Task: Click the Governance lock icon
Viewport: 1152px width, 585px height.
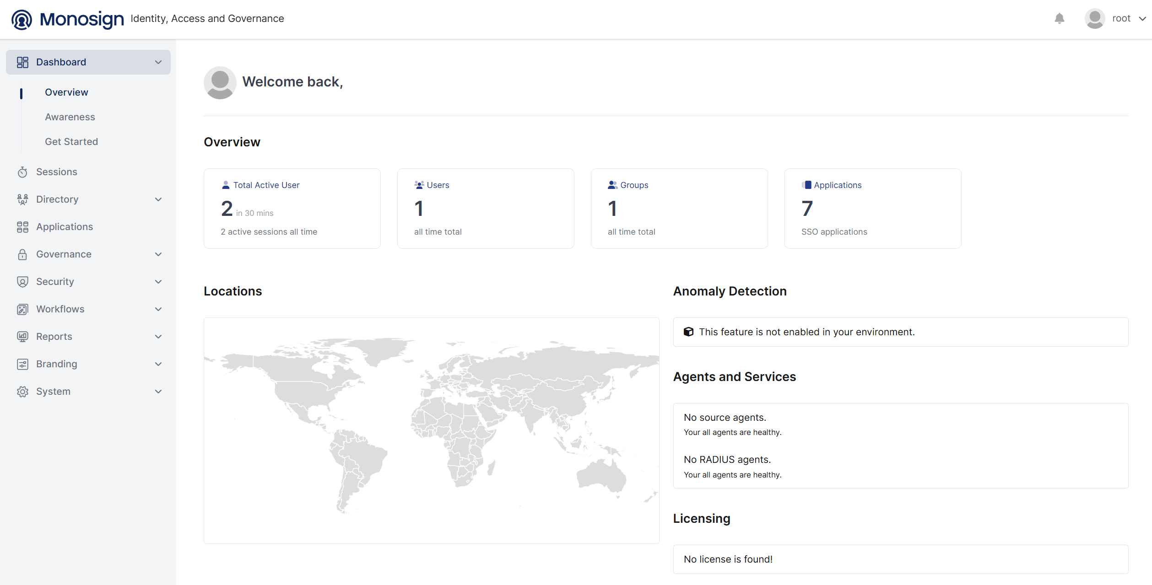Action: [22, 254]
